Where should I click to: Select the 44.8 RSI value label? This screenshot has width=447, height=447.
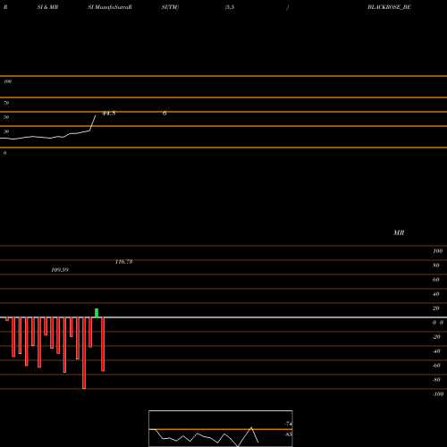pos(109,114)
